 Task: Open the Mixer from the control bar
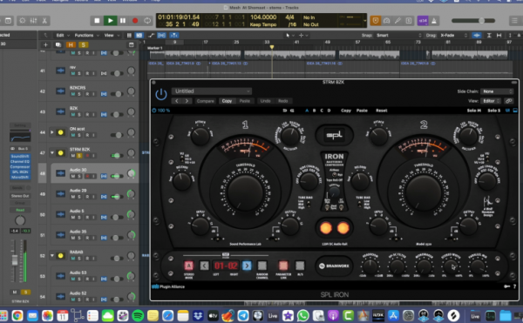coord(33,21)
